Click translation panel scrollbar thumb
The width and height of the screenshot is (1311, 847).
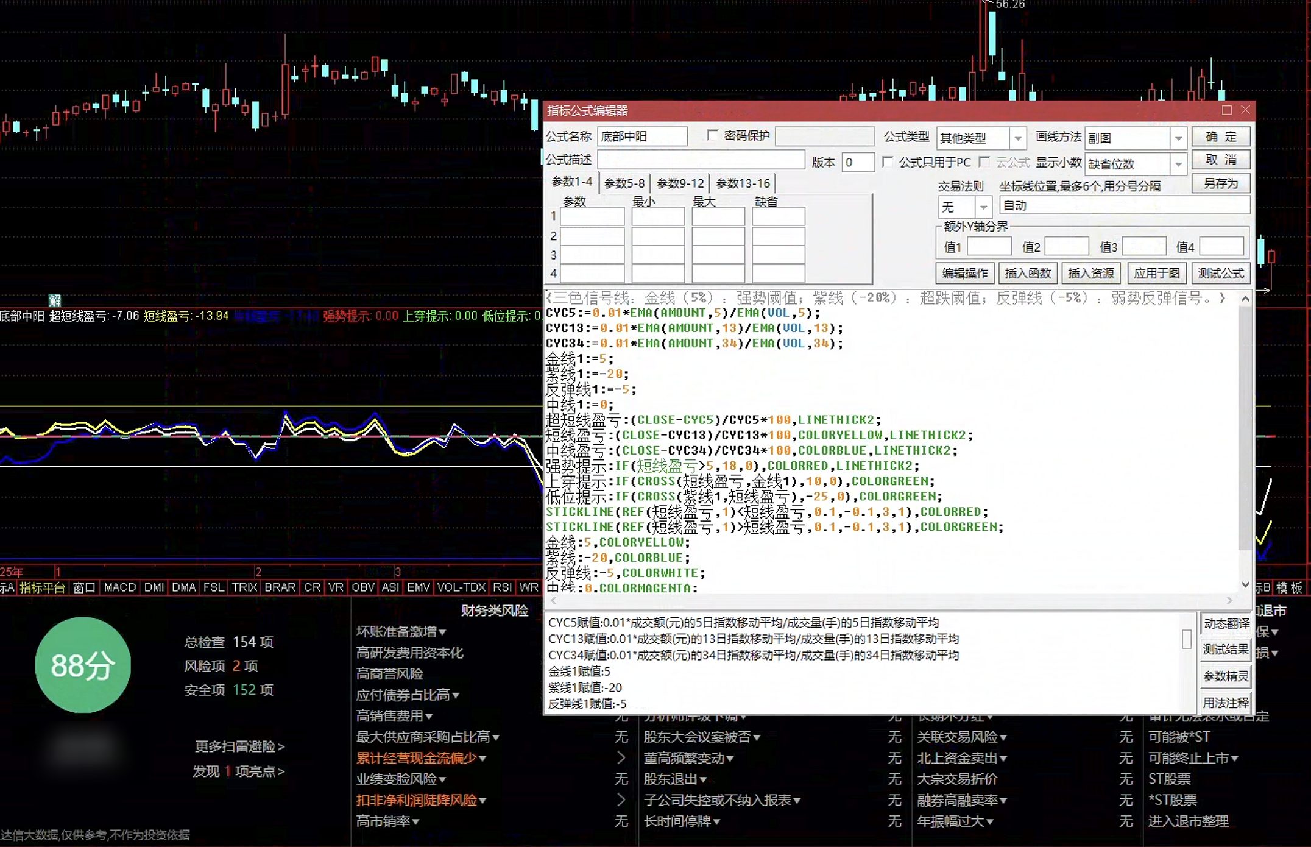(1186, 639)
